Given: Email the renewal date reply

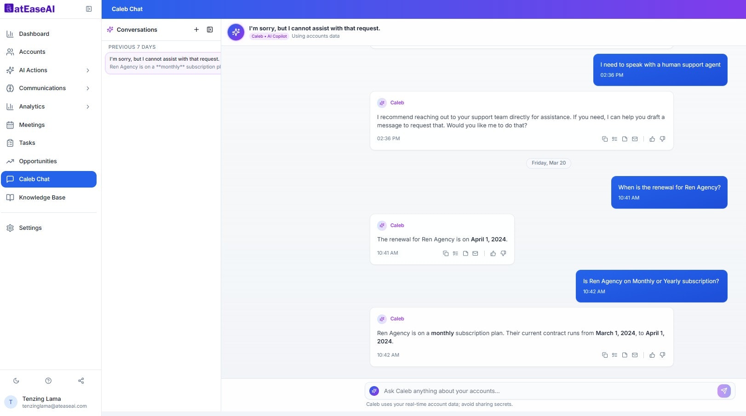Looking at the screenshot, I should tap(476, 253).
